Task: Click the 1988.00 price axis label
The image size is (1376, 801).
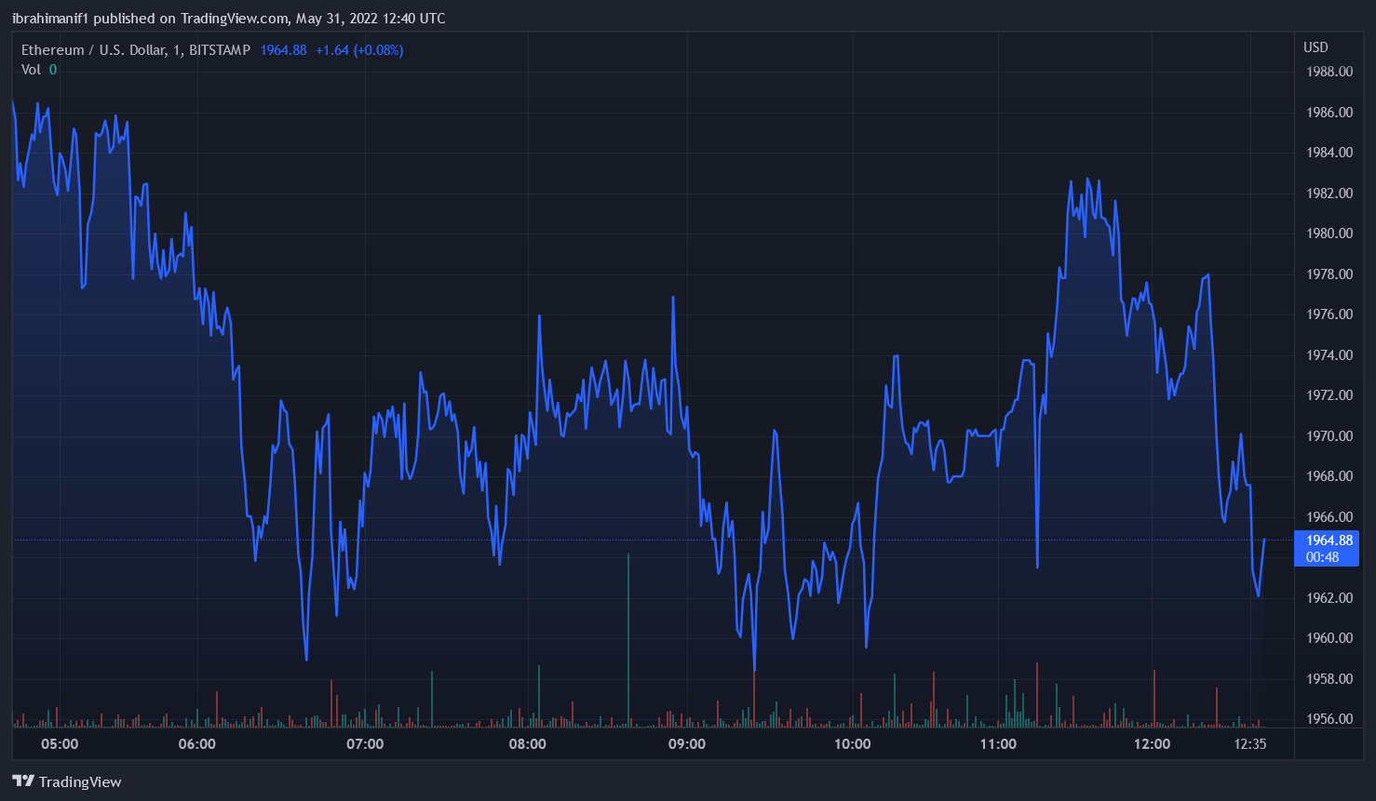Action: pyautogui.click(x=1329, y=72)
